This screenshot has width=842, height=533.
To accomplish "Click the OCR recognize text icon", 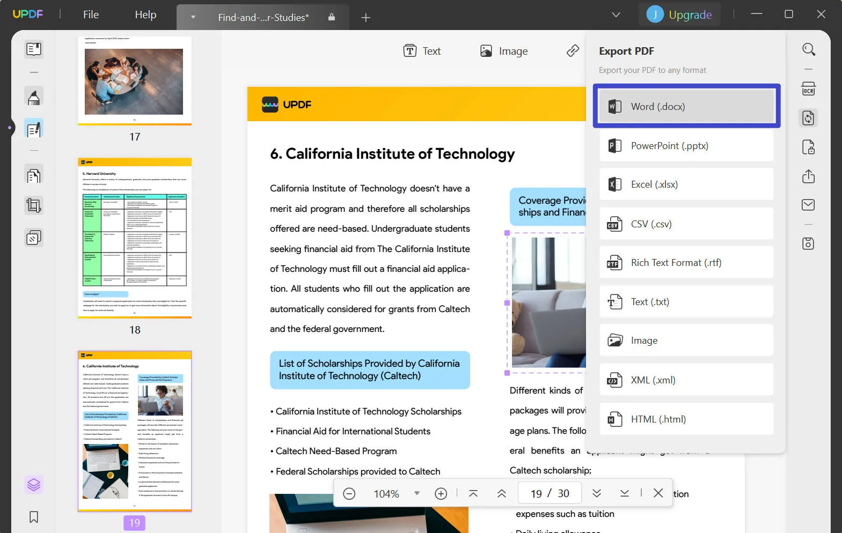I will [x=808, y=89].
